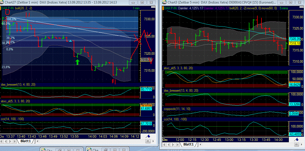
Task: Click the 23,6% Fibonacci level label
Action: (x=5, y=67)
